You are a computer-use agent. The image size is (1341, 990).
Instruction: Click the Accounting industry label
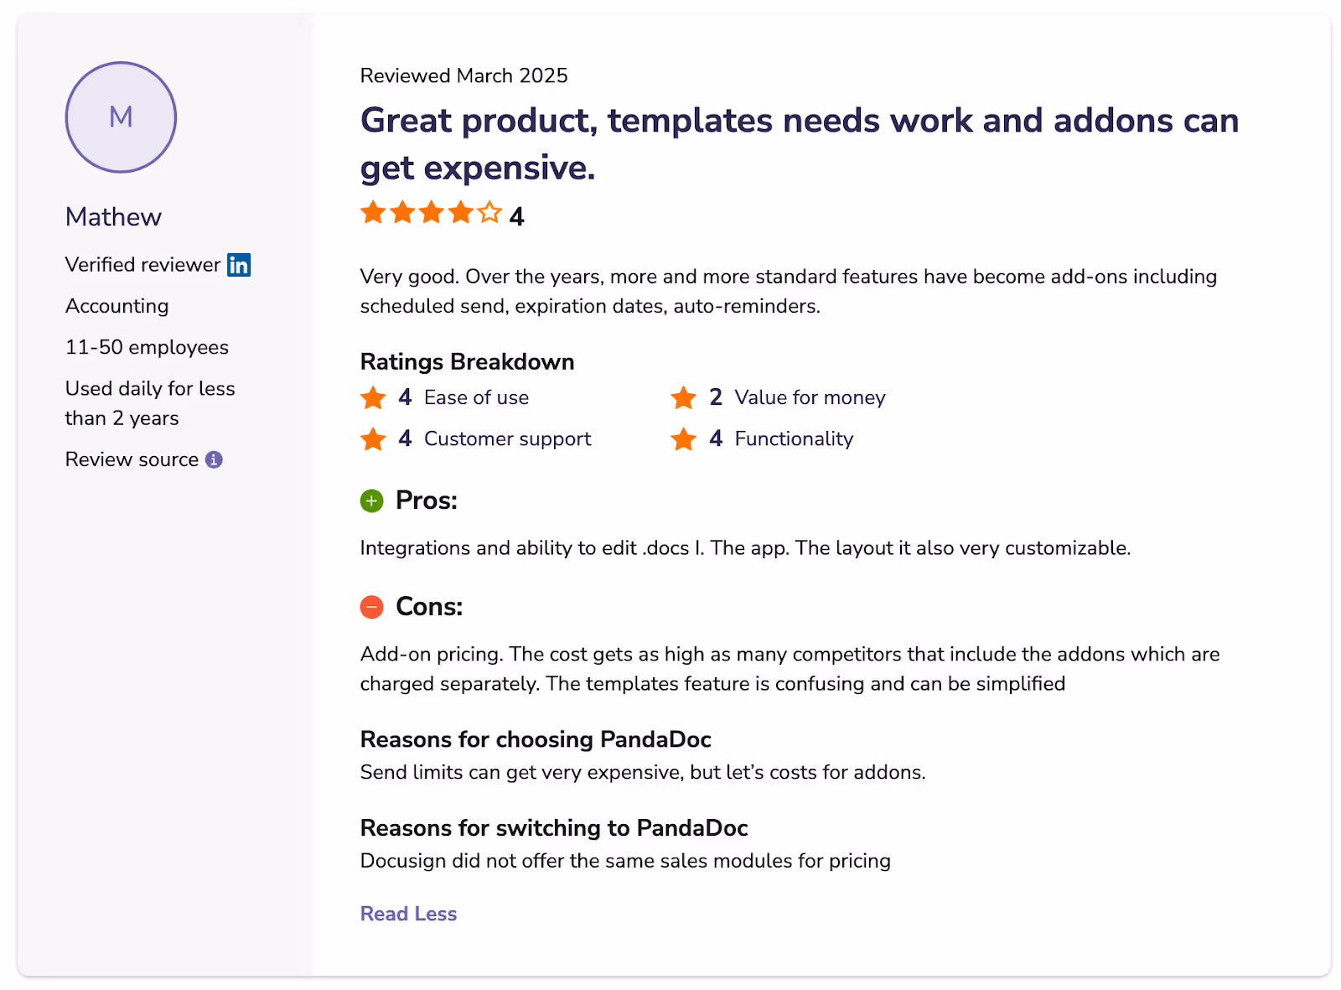click(x=117, y=306)
